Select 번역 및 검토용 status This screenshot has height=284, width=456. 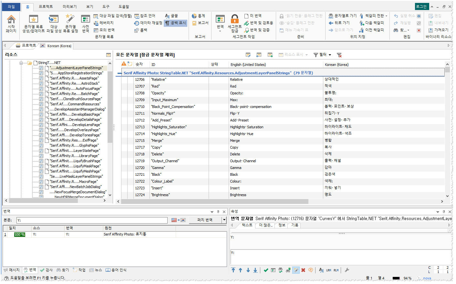pyautogui.click(x=259, y=23)
